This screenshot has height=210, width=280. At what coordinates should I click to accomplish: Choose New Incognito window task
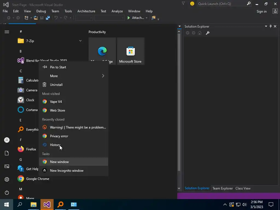coord(74,171)
